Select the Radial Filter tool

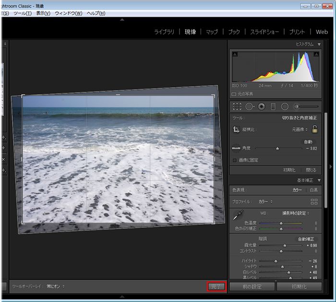(285, 106)
